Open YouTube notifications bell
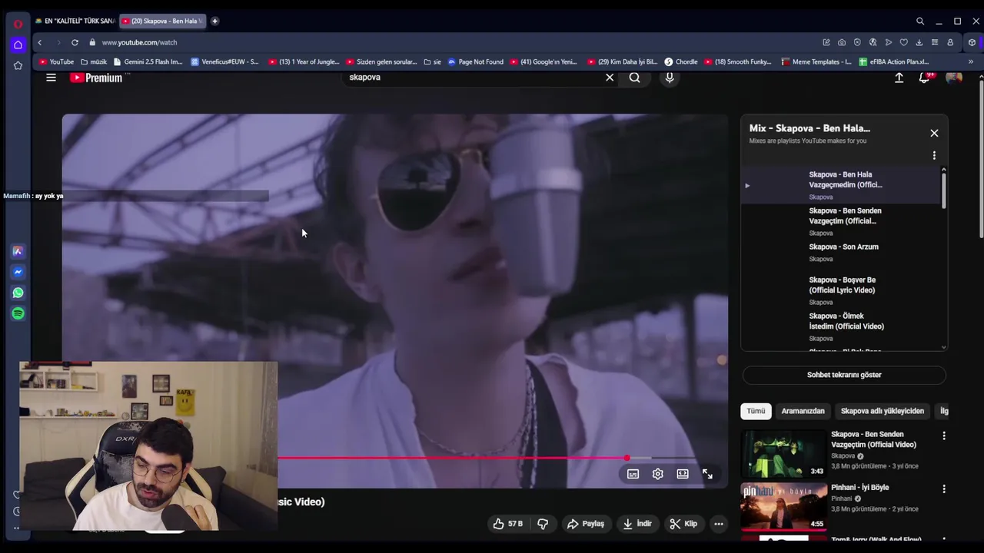The image size is (984, 553). click(925, 77)
